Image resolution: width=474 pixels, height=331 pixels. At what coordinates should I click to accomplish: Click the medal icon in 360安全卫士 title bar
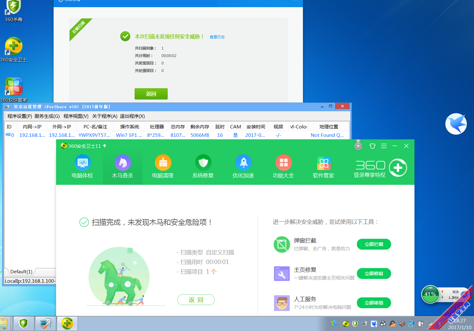[358, 145]
